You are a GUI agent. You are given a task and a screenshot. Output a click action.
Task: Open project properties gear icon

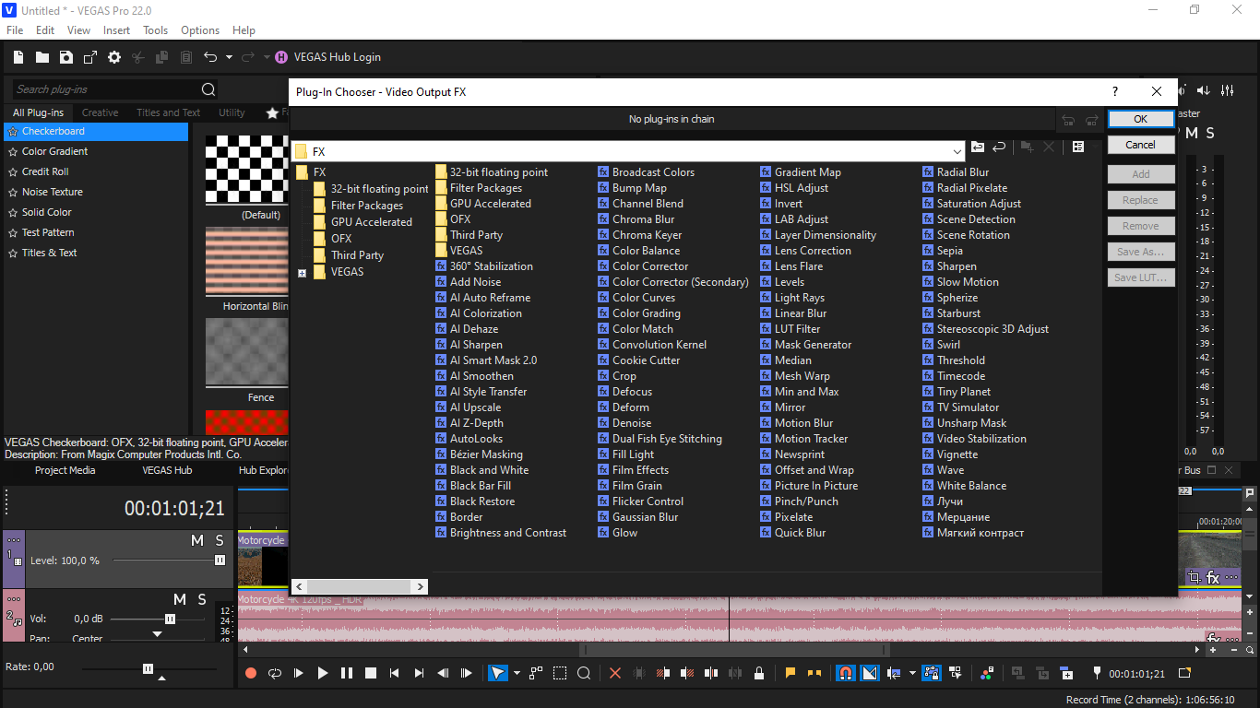[x=114, y=57]
